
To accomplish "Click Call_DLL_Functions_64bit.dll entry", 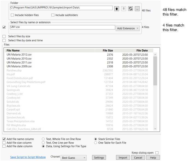I will 24,129.
